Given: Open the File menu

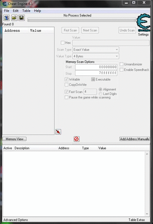Looking at the screenshot, I should click(7, 11).
